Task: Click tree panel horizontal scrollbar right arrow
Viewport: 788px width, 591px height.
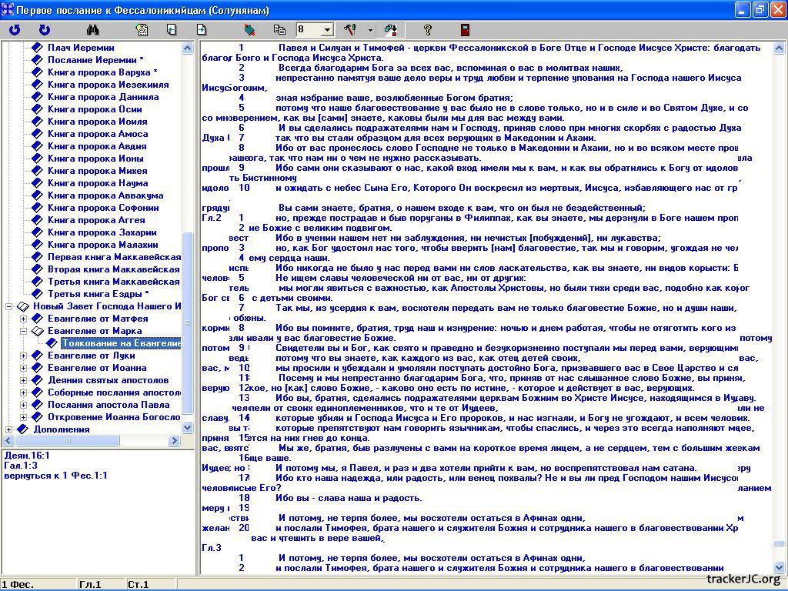Action: 175,441
